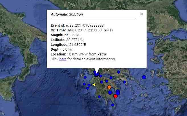Click the longitude value '21.6892°E'

tap(78, 45)
